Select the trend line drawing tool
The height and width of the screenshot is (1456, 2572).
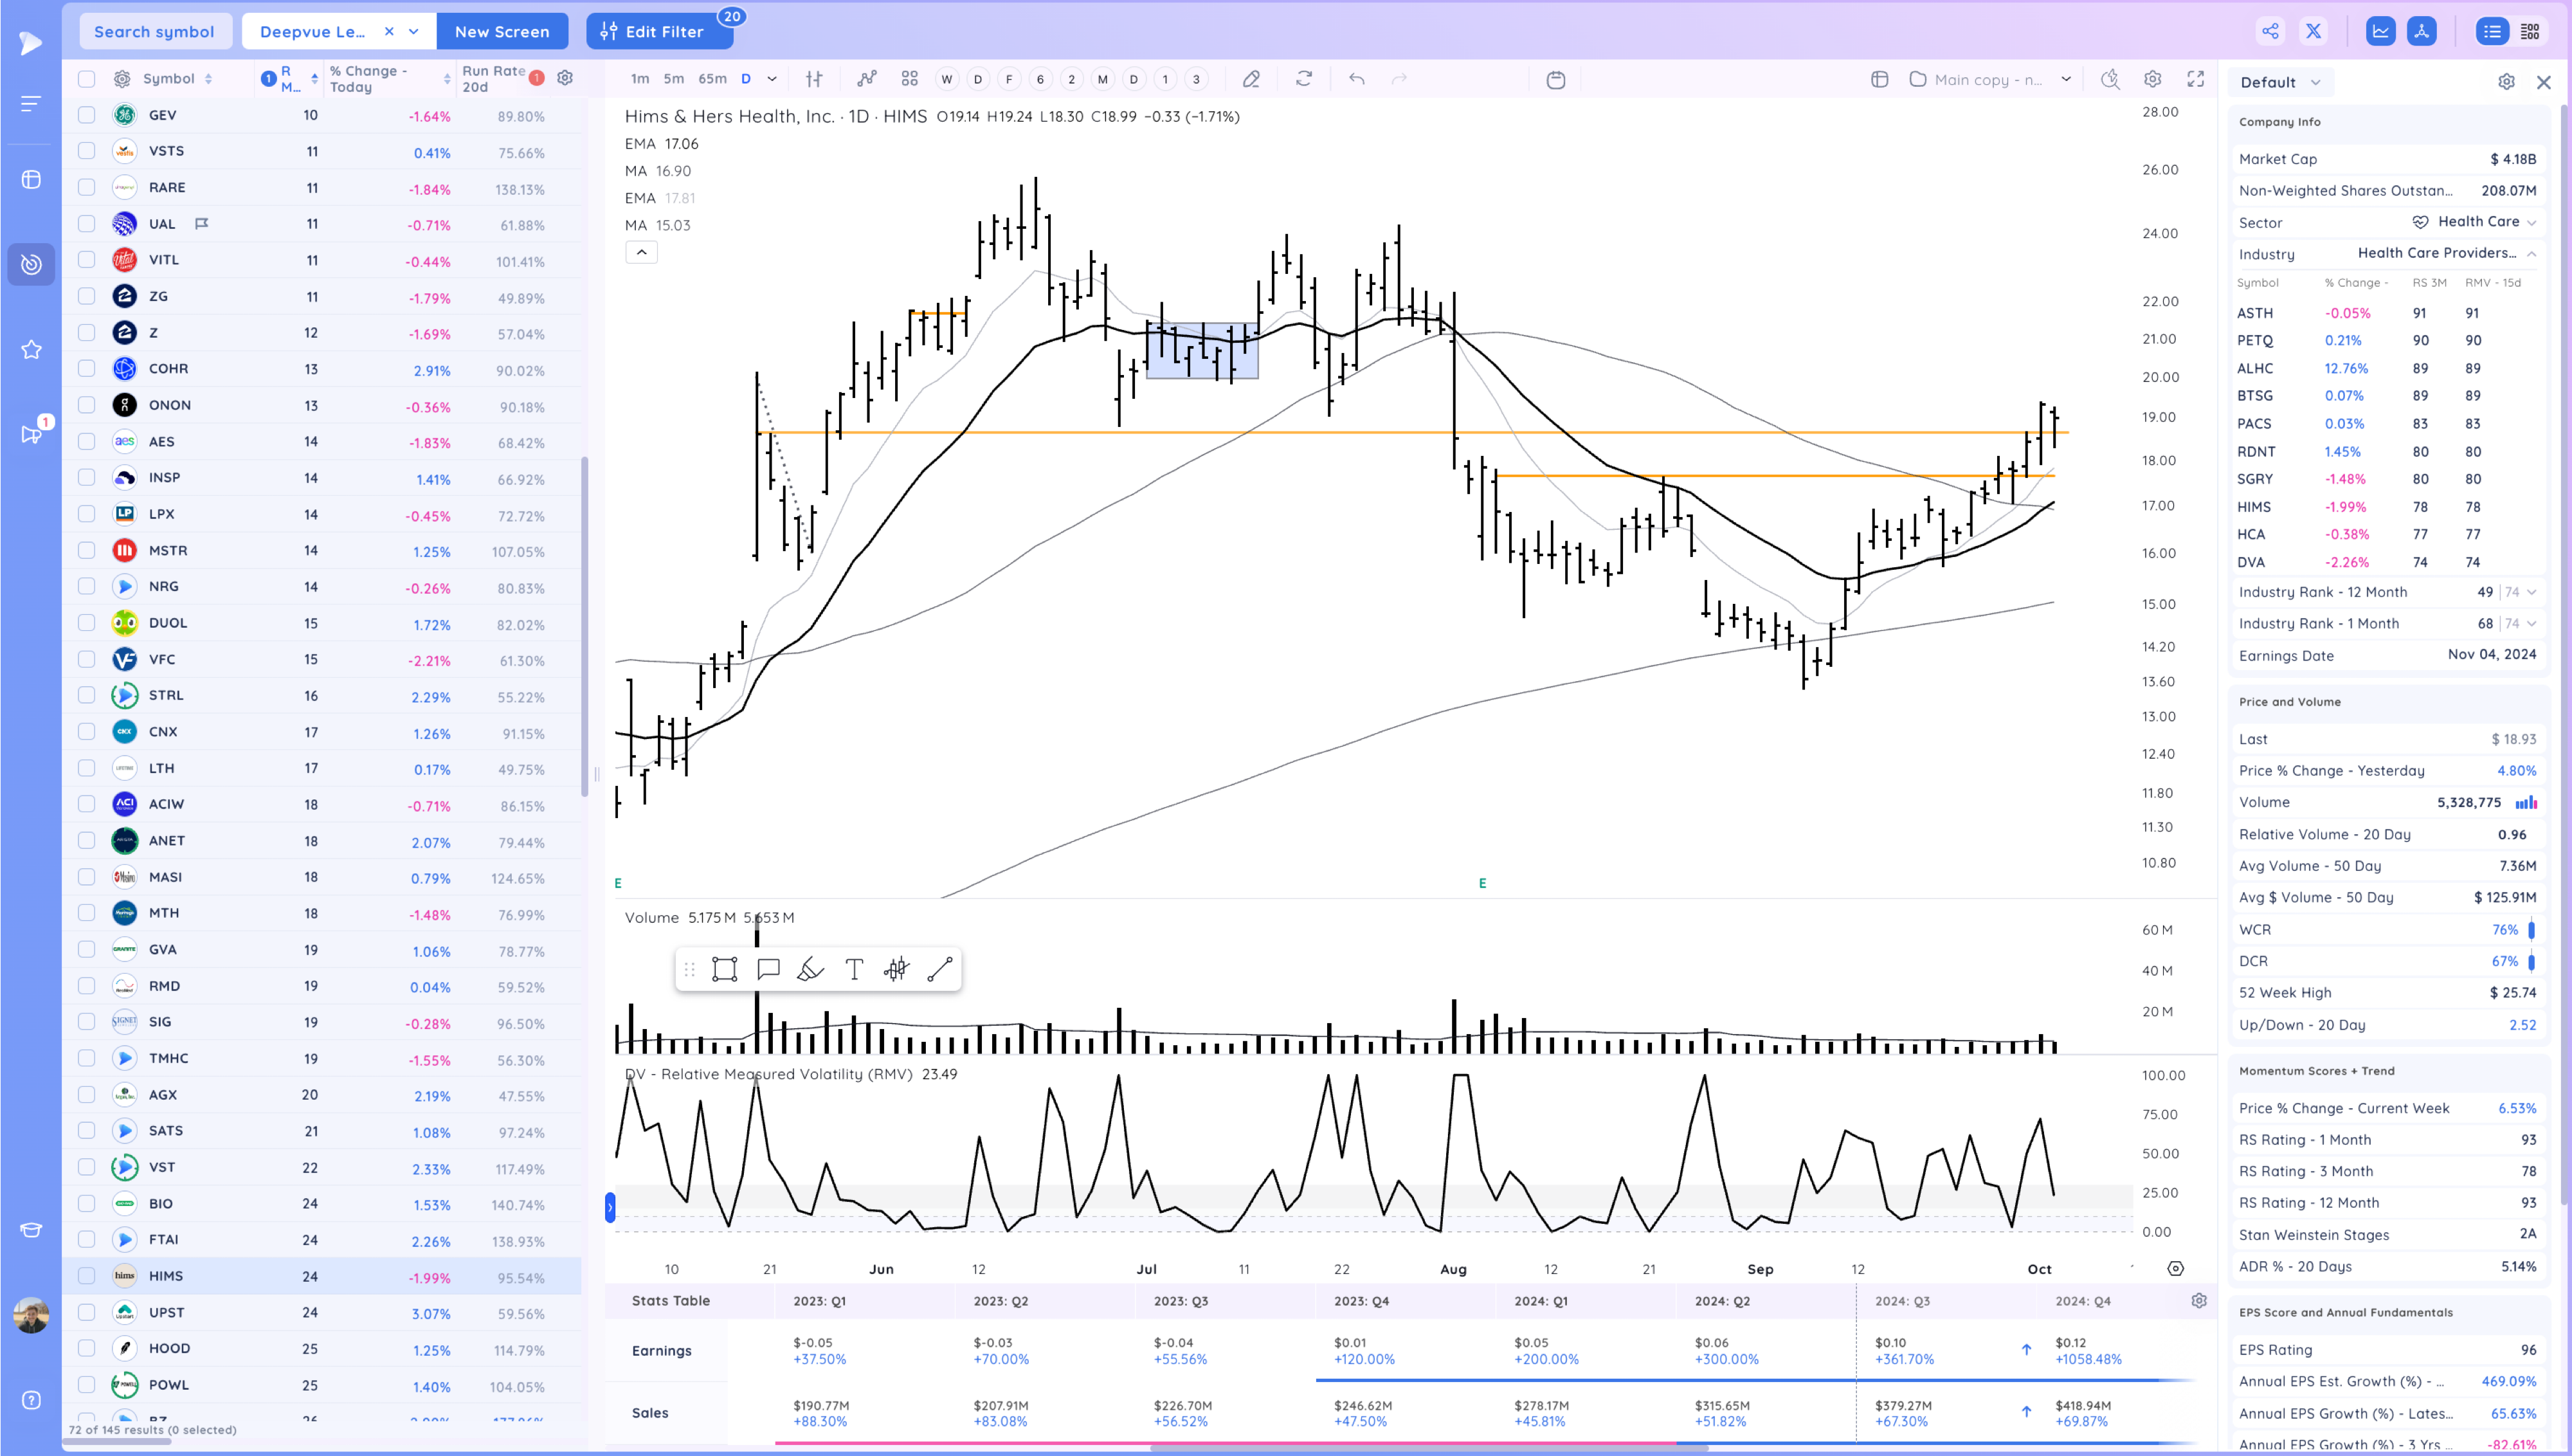939,969
